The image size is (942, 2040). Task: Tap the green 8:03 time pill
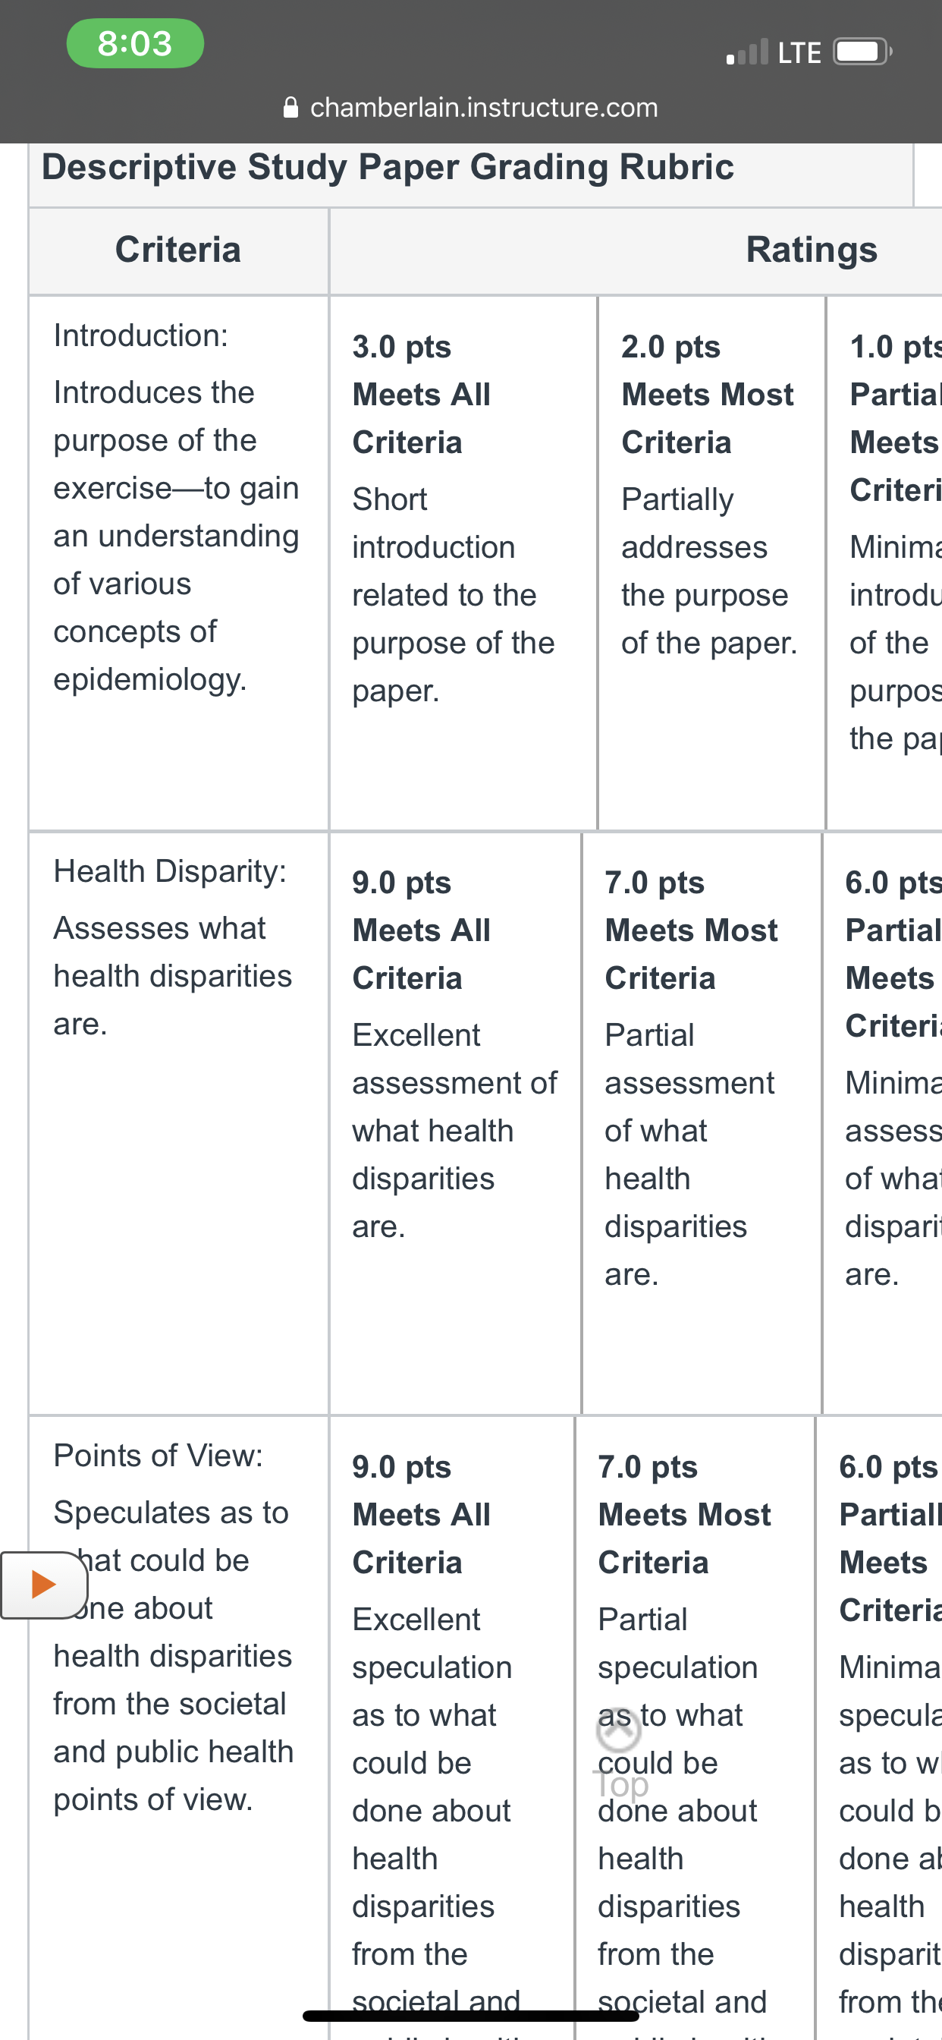pyautogui.click(x=135, y=43)
